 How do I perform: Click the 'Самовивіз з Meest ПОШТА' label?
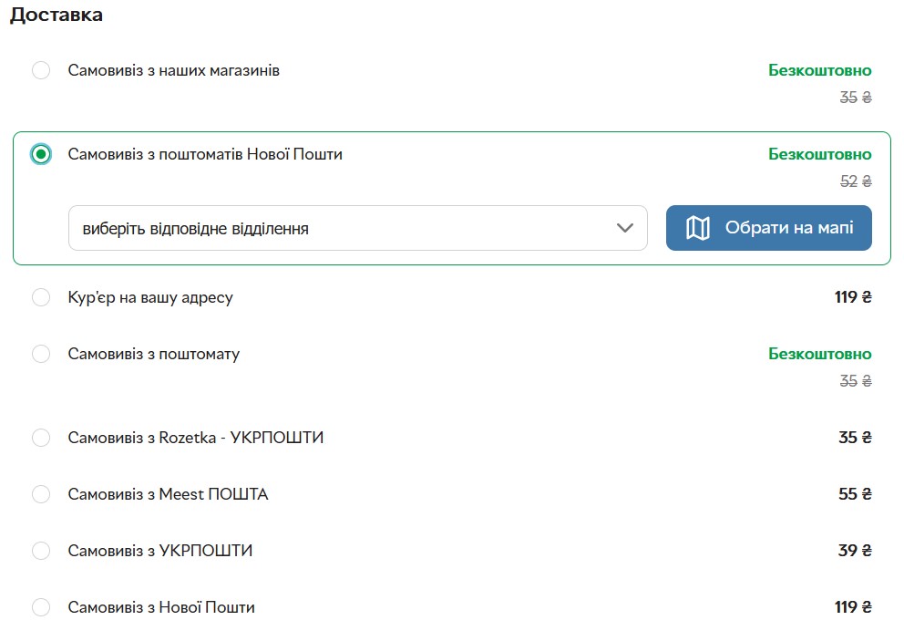(168, 494)
